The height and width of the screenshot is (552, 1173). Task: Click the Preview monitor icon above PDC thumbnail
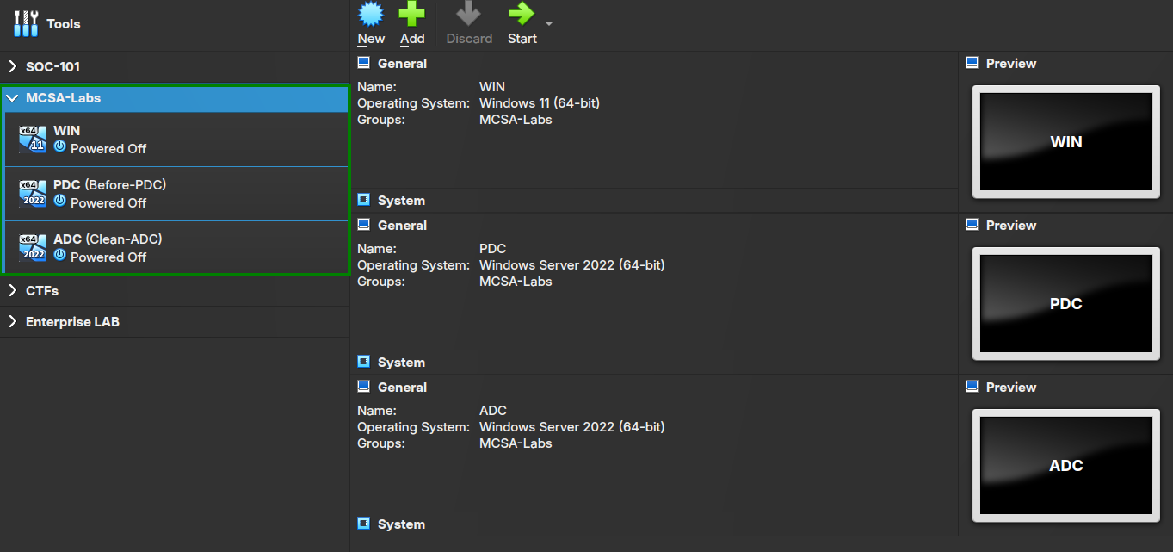tap(972, 225)
